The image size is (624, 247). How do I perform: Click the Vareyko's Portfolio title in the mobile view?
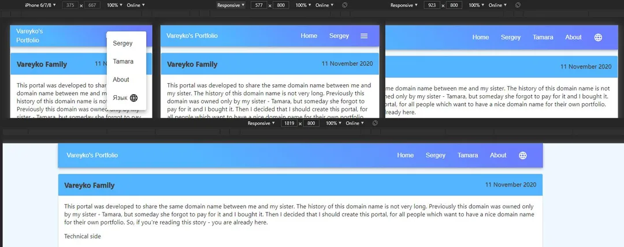pyautogui.click(x=29, y=35)
